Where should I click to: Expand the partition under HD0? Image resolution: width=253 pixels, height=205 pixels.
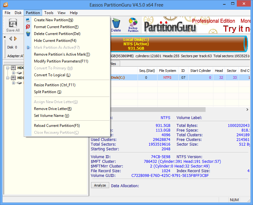click(x=13, y=73)
